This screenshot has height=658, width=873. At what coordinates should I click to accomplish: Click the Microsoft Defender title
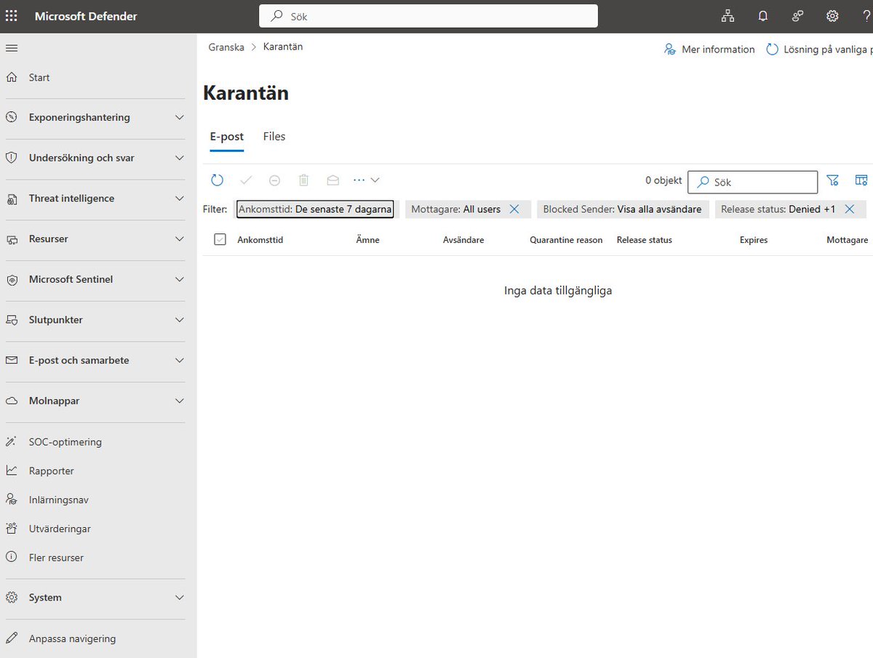(x=86, y=16)
